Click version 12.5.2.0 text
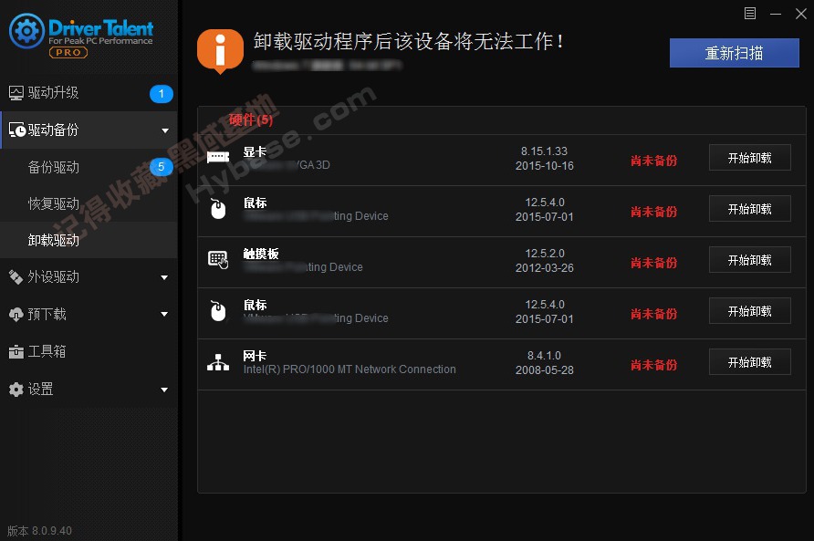The width and height of the screenshot is (814, 541). click(545, 254)
